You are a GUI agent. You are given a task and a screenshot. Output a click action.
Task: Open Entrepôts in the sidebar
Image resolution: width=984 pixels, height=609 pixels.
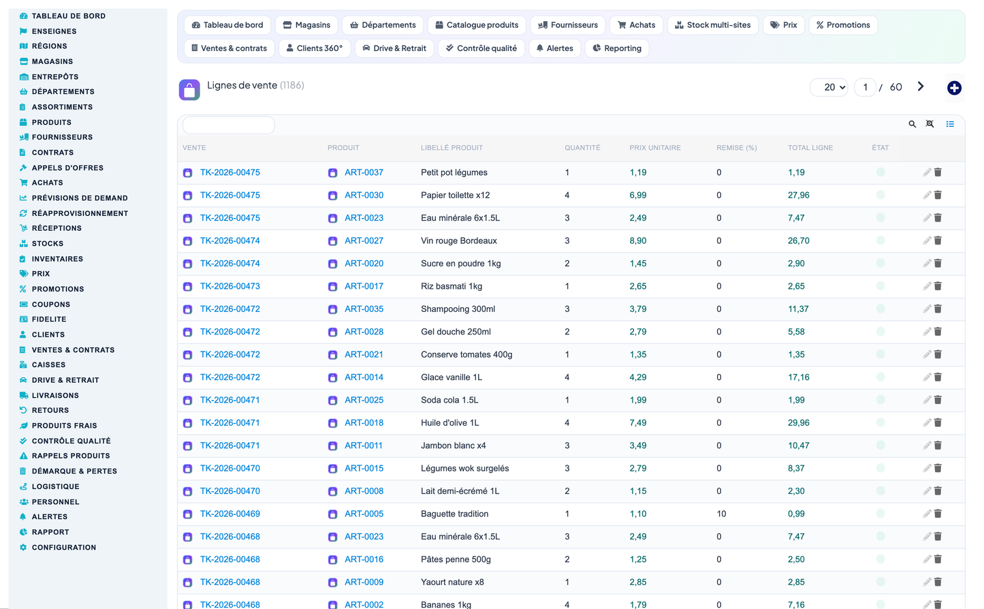55,77
